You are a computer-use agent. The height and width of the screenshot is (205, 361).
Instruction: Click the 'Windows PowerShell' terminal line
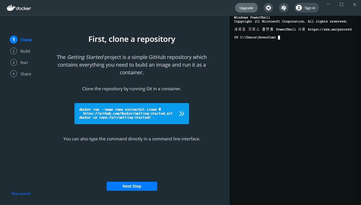click(252, 18)
